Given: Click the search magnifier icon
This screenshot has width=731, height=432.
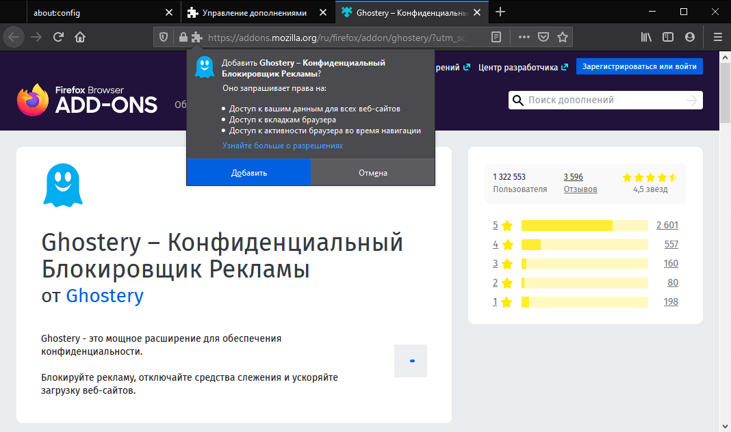Looking at the screenshot, I should point(518,100).
